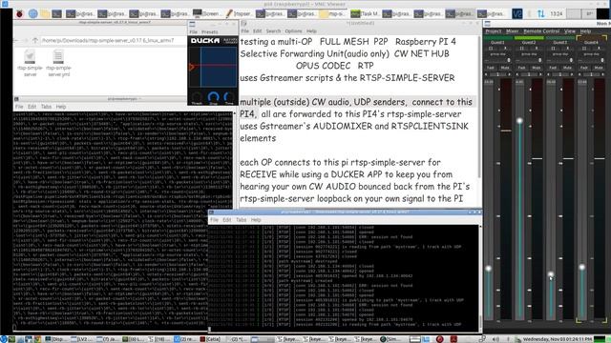Toggle the Fadr button on the Guest3 strip

click(553, 68)
